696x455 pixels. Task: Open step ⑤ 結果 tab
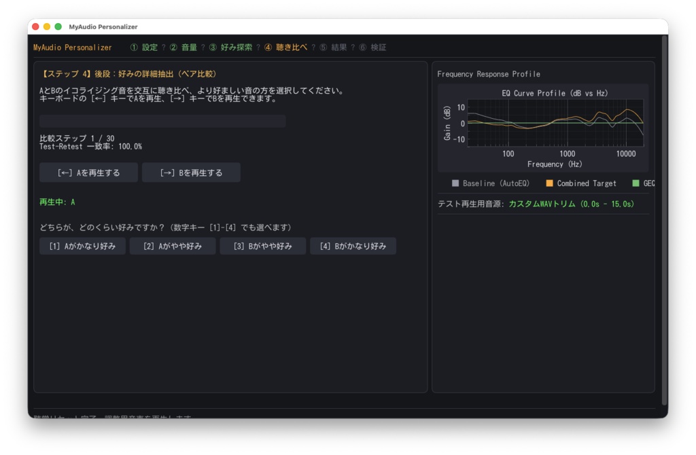click(x=333, y=48)
